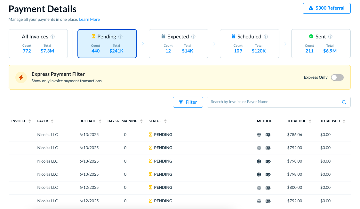Click info icon next to All Invoices
The width and height of the screenshot is (360, 209).
pos(52,37)
